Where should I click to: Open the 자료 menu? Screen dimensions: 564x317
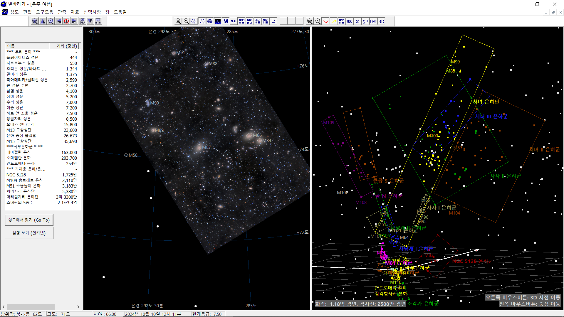pos(75,12)
